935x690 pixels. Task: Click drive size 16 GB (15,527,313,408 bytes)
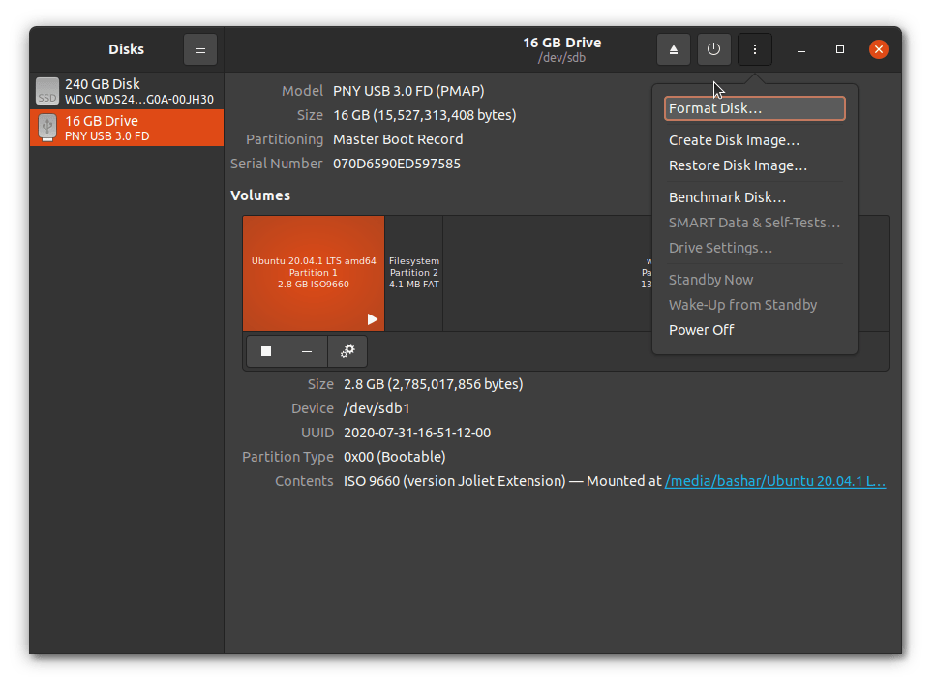[x=425, y=115]
